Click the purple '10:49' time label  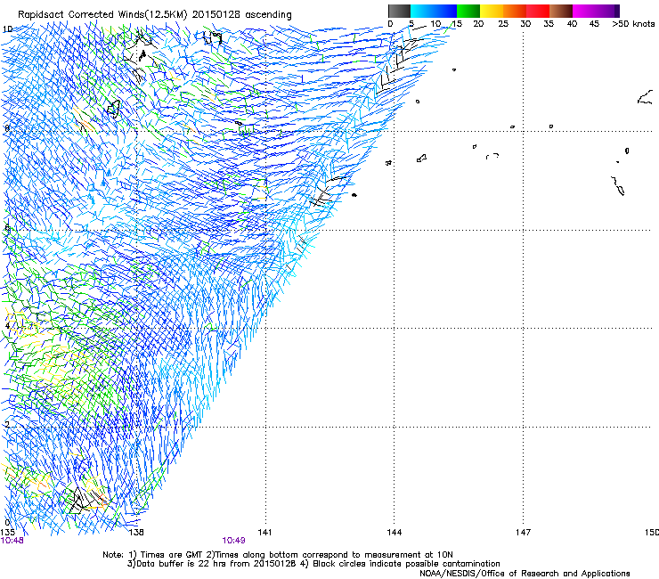click(x=233, y=541)
